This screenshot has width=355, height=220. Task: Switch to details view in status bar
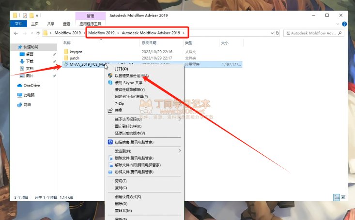pyautogui.click(x=337, y=197)
